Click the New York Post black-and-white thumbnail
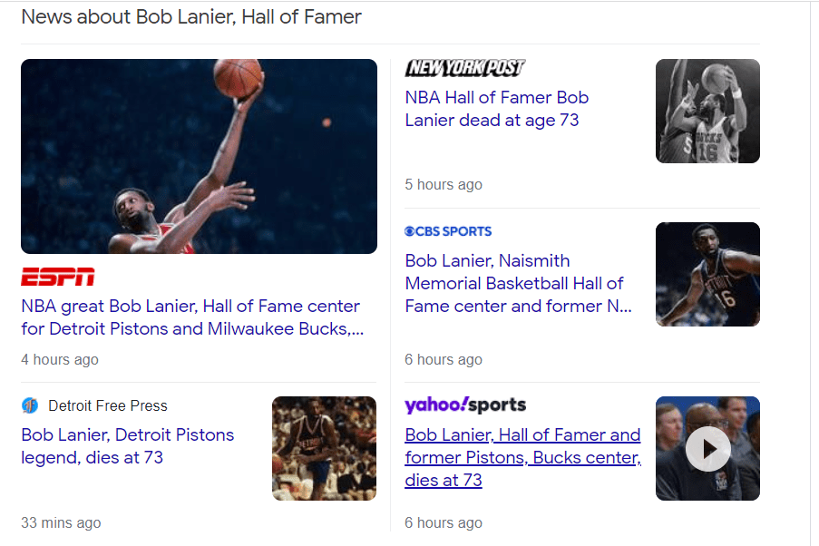This screenshot has width=819, height=546. [707, 111]
